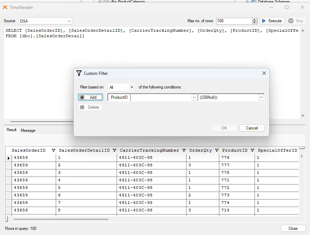Click the query editor horizontal scrollbar
310x235 pixels.
[x=42, y=122]
